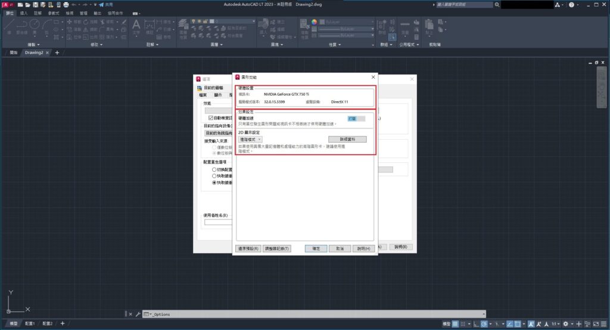Click the Plot (print) icon in quick access toolbar
The height and width of the screenshot is (330, 610).
[x=66, y=4]
